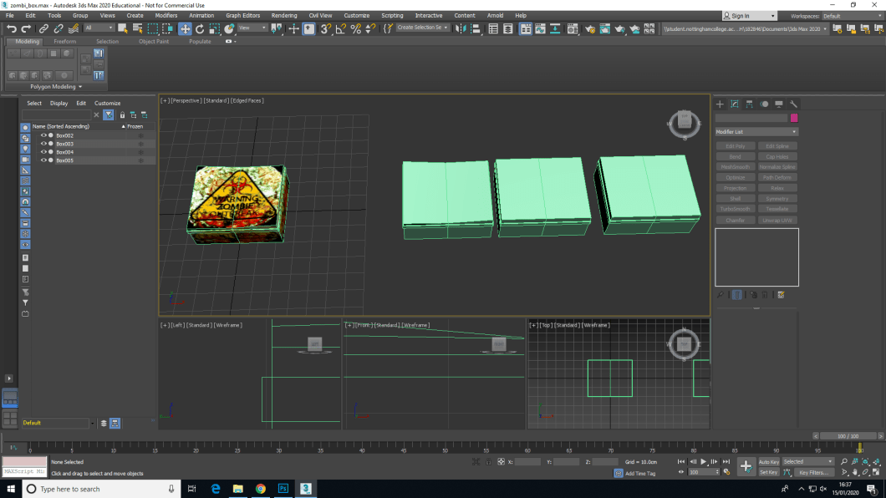886x498 pixels.
Task: Open the Workspaces Default dropdown
Action: tap(852, 16)
